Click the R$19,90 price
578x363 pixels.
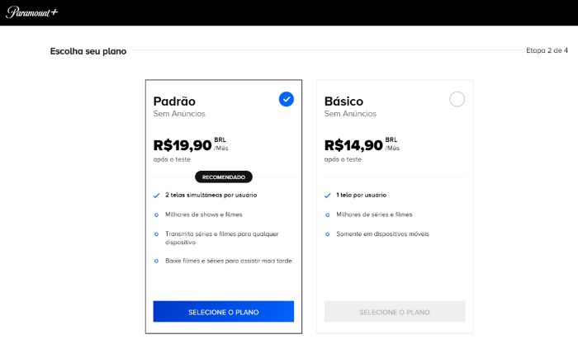pos(182,145)
